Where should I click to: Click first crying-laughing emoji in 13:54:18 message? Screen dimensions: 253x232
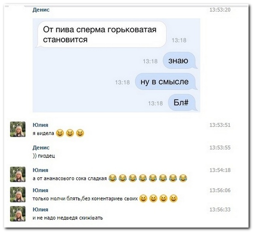[113, 178]
